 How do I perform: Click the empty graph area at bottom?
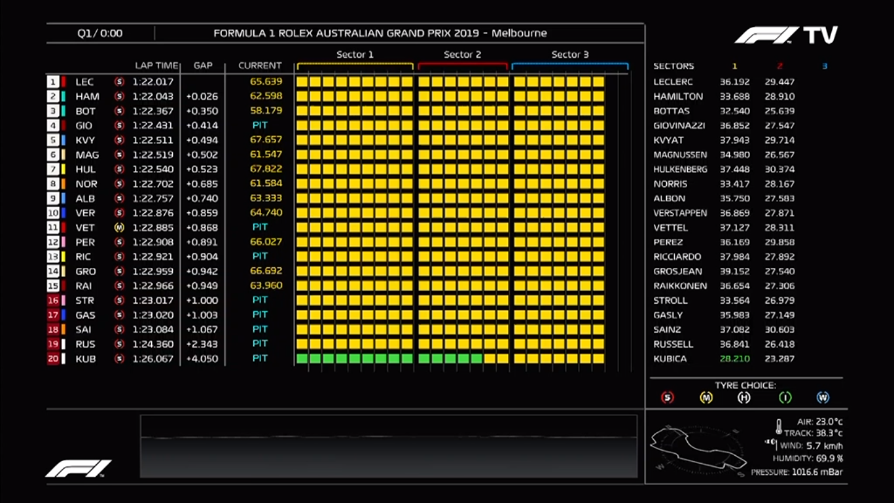389,446
